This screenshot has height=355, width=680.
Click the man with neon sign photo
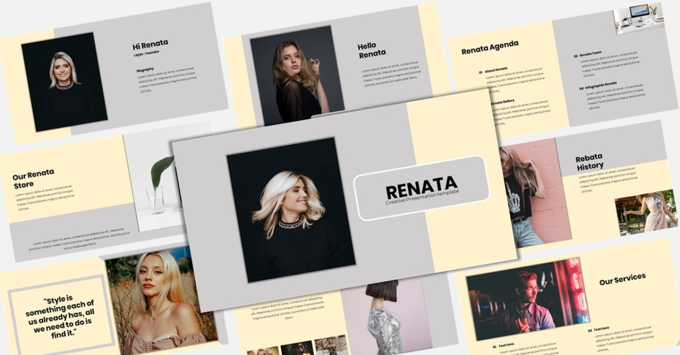(x=527, y=299)
